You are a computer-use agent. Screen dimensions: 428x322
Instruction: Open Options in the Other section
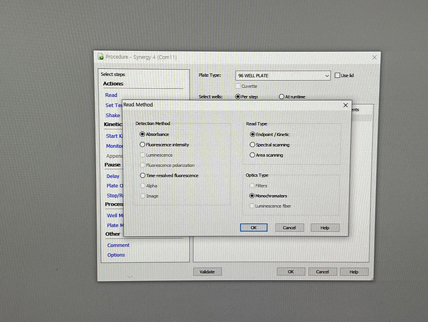[x=116, y=255]
